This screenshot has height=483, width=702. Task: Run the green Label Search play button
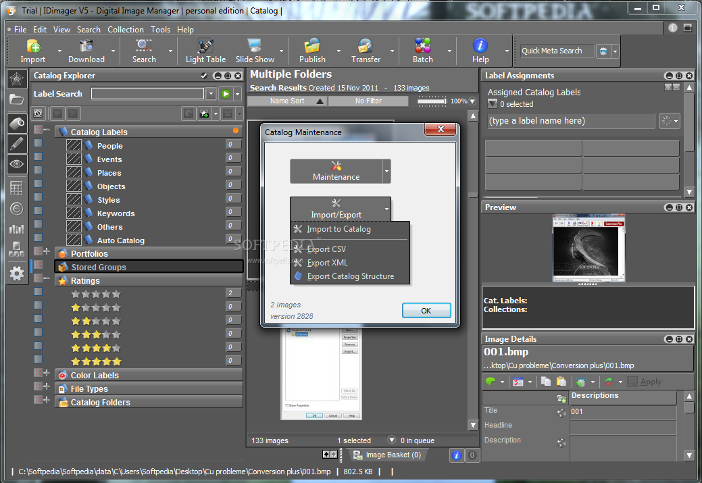click(226, 94)
